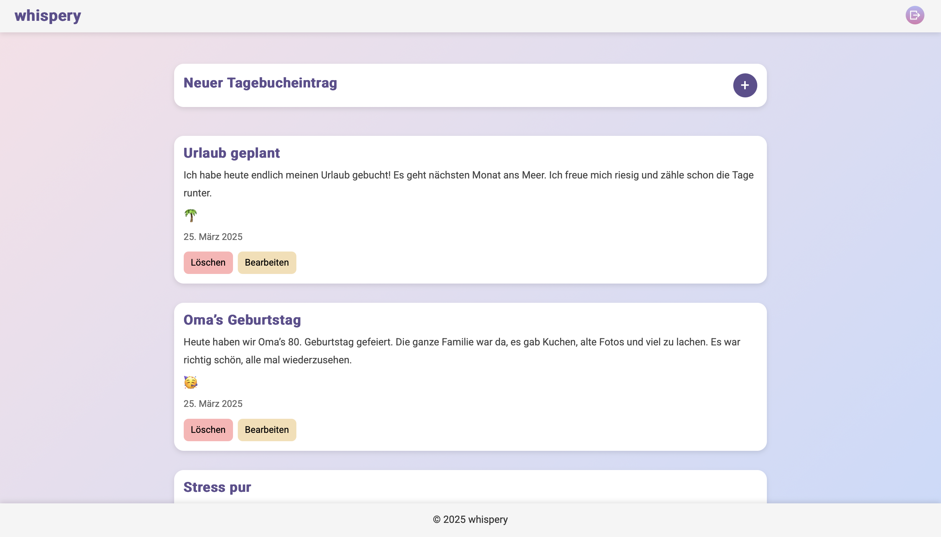Click the Oma's Geburtstag entry date
The height and width of the screenshot is (537, 941).
213,404
